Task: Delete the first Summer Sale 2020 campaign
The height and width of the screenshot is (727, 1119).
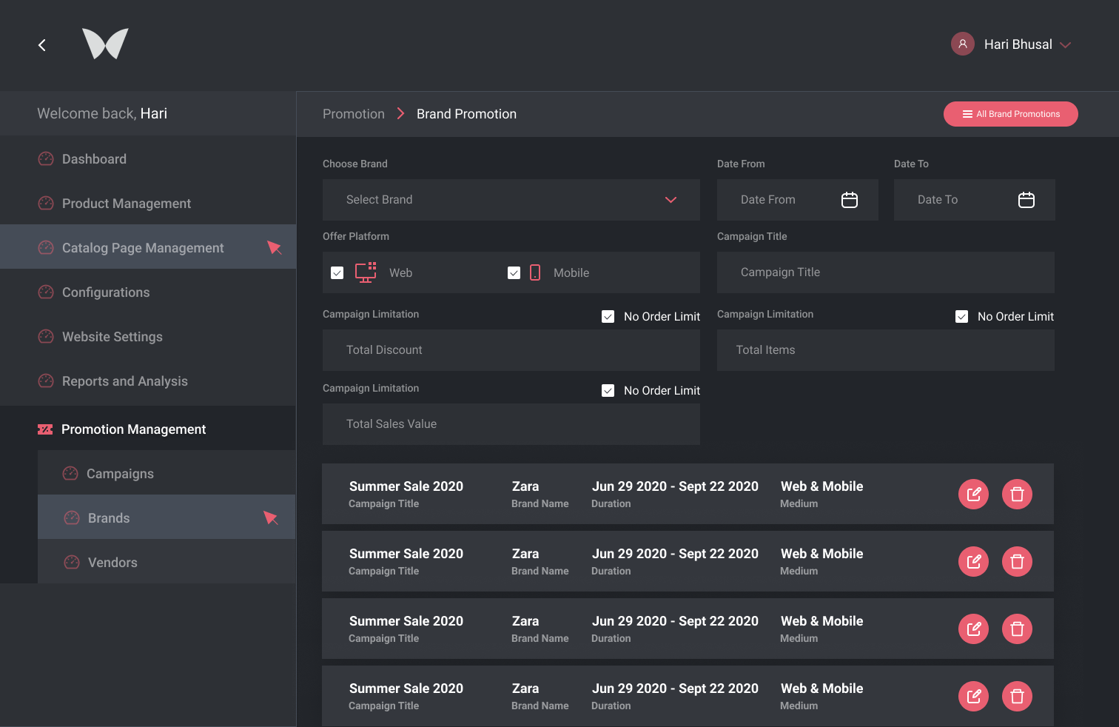Action: 1017,495
